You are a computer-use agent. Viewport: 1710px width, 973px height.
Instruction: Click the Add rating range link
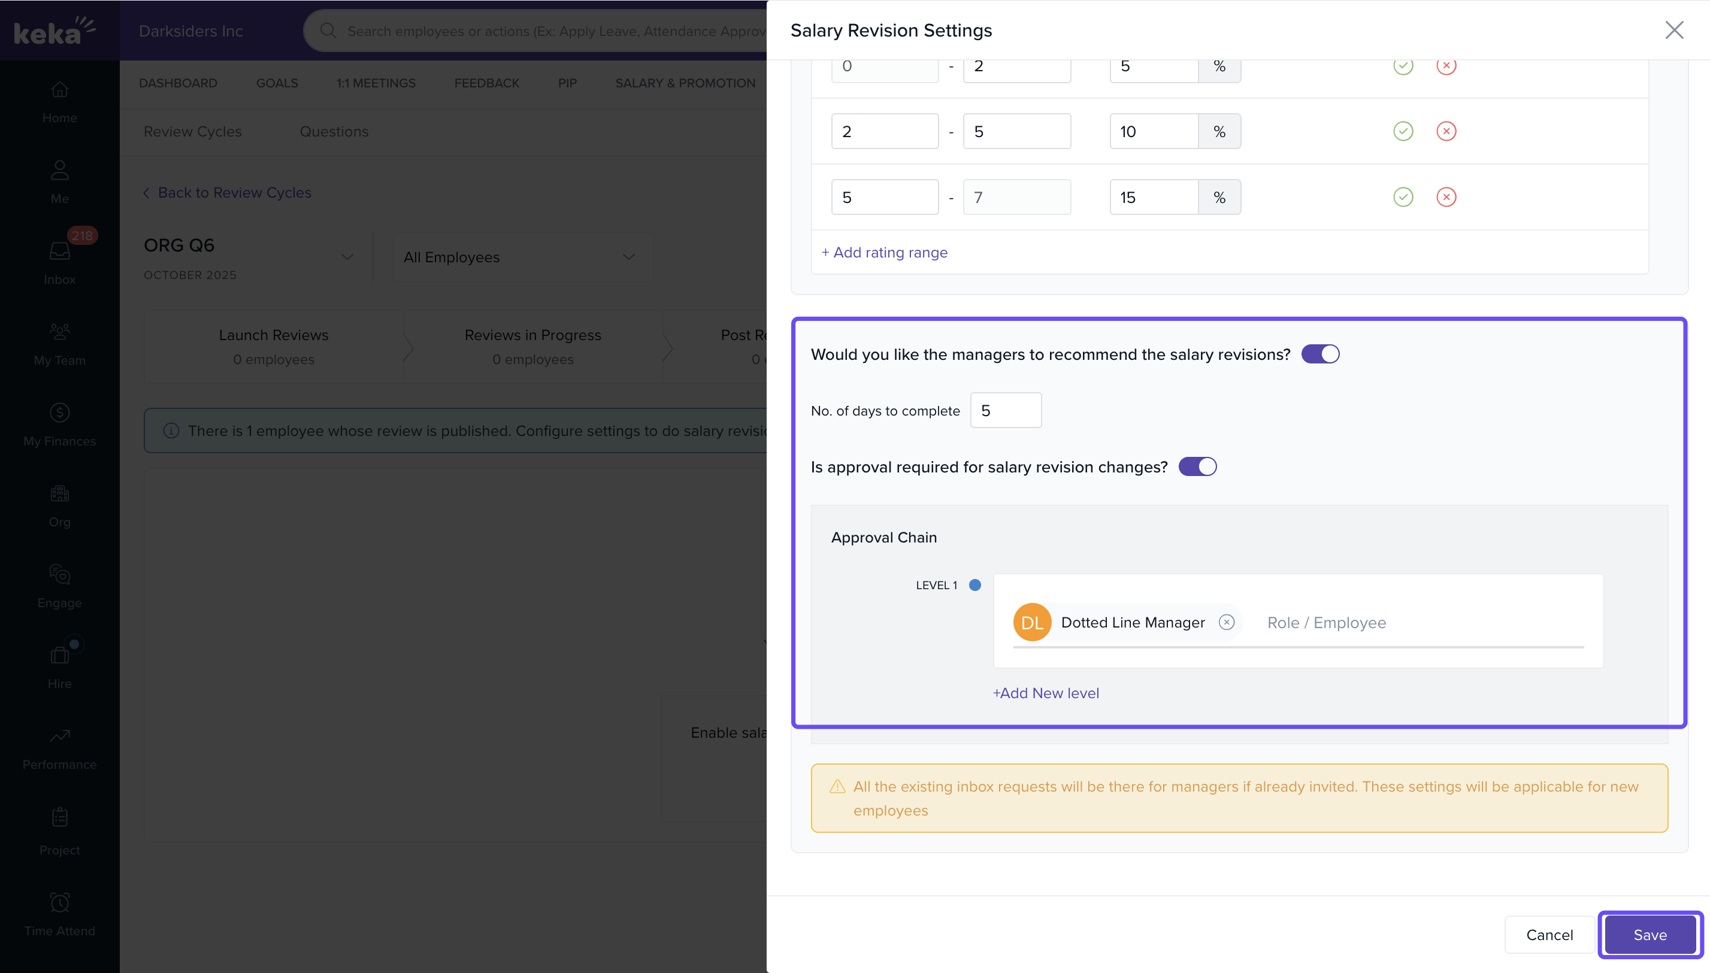click(x=883, y=253)
